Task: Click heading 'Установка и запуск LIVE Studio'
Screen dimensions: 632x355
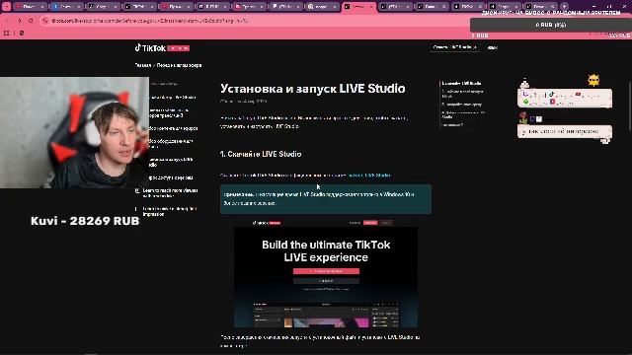Action: [312, 89]
